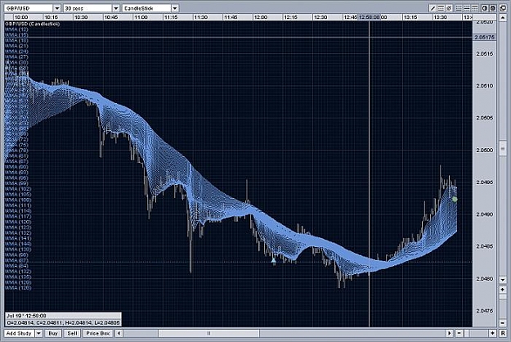Expand the Add Study dropdown arrow

[38, 333]
